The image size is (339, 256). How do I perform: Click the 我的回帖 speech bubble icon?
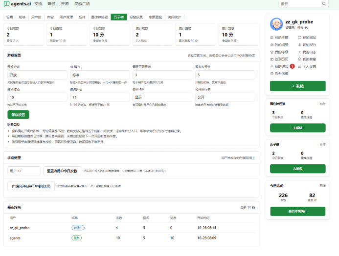pyautogui.click(x=299, y=38)
